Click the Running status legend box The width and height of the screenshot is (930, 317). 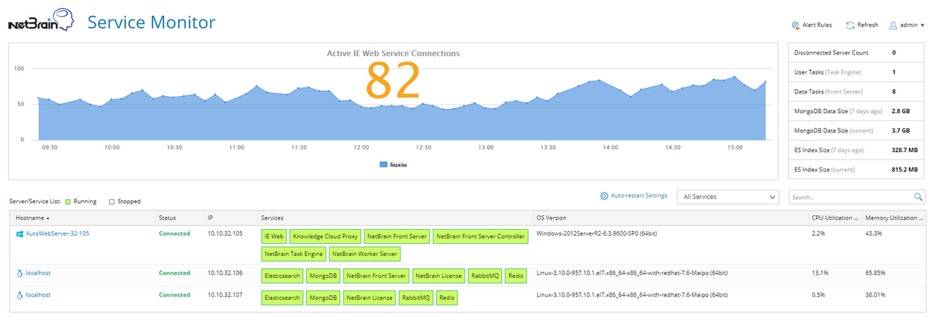(x=68, y=202)
